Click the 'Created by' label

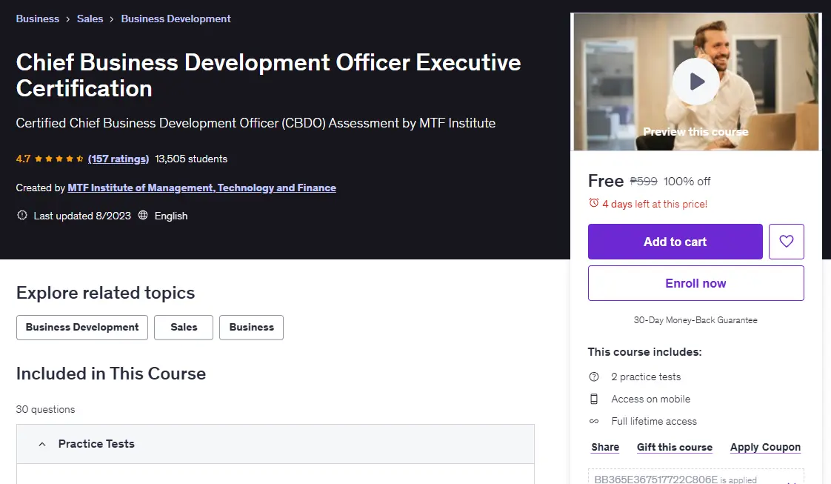click(40, 188)
